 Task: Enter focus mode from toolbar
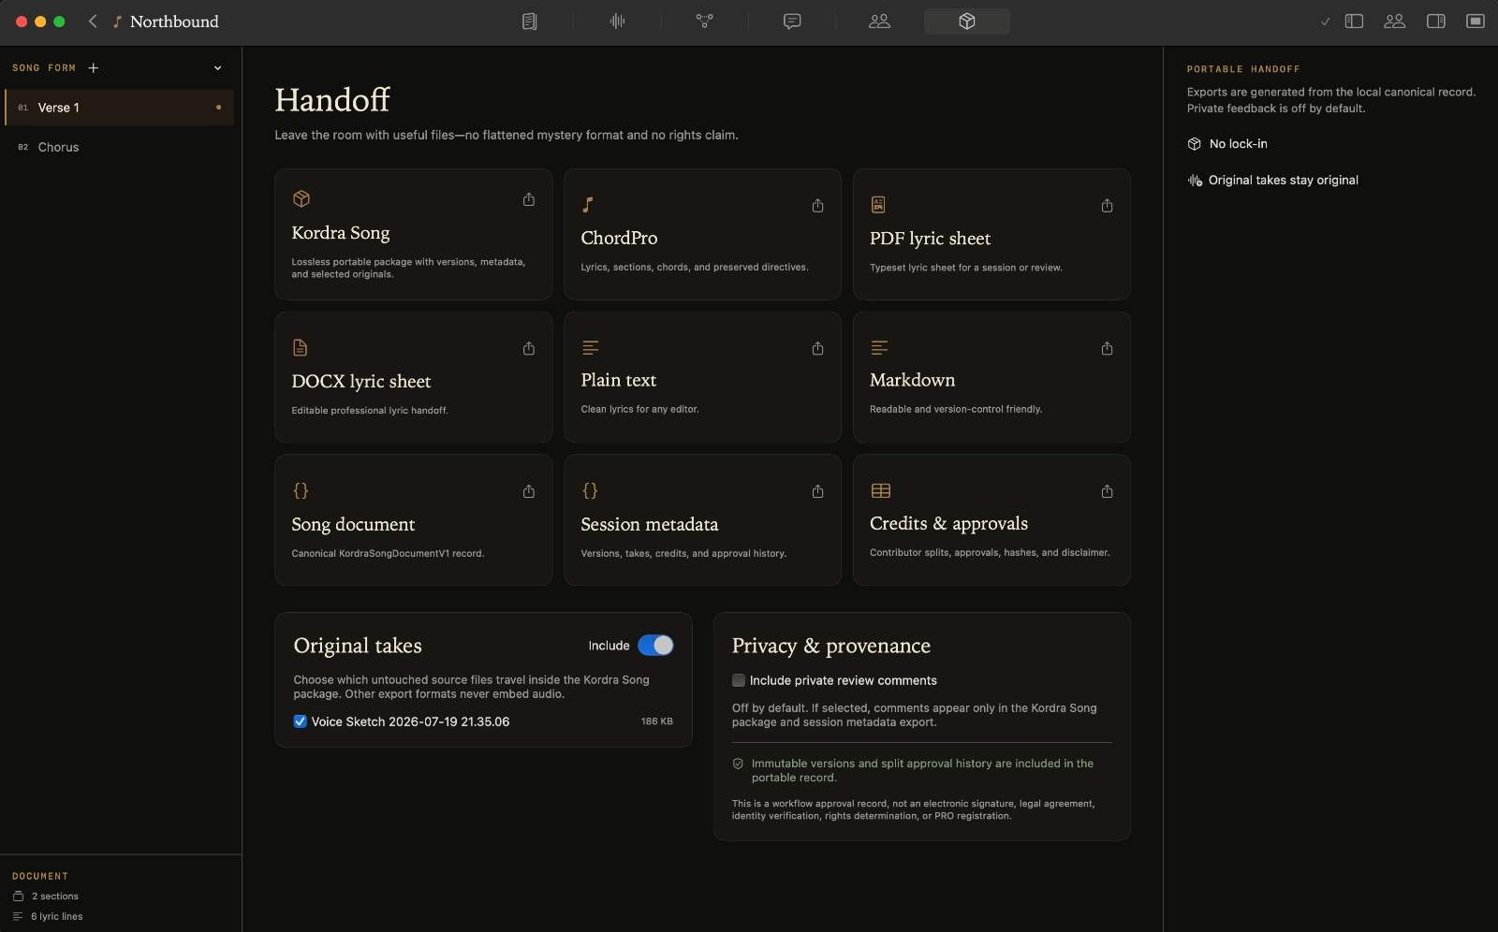coord(1476,22)
